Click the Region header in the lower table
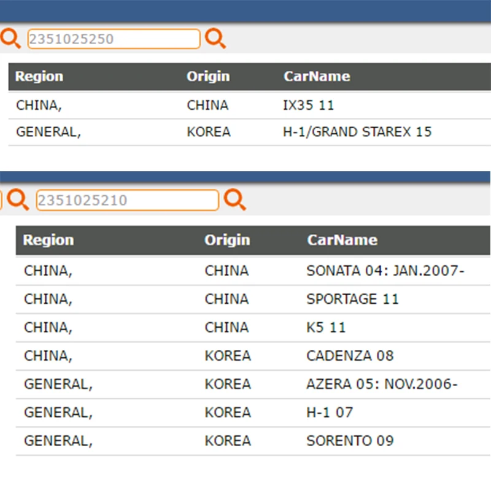 (48, 240)
